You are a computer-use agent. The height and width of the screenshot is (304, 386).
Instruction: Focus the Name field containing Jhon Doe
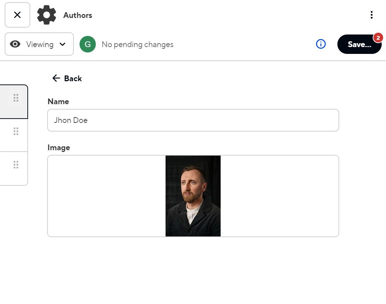pyautogui.click(x=193, y=120)
